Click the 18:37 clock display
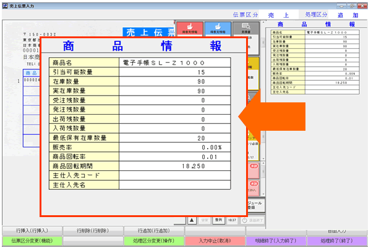 [231, 219]
